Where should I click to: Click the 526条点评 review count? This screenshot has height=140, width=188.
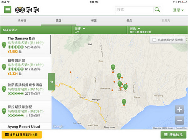pos(33,47)
